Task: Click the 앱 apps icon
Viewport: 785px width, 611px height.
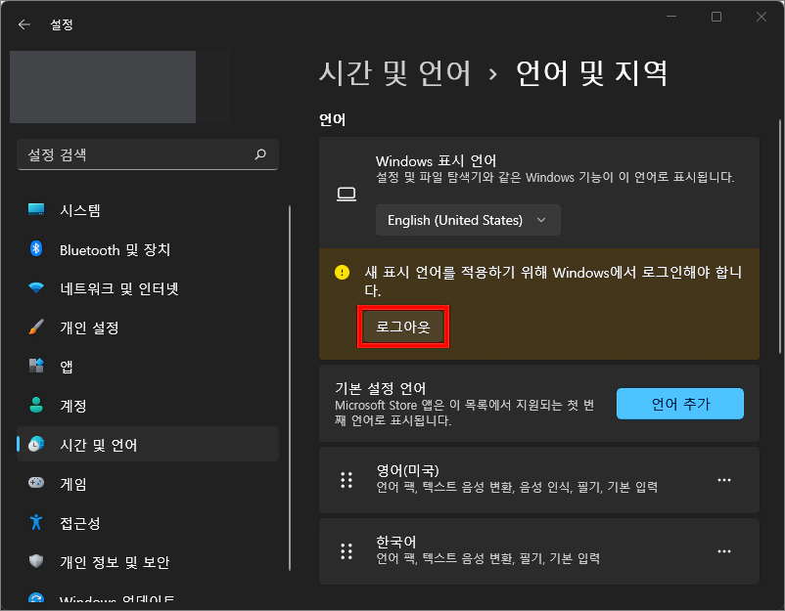Action: [x=36, y=366]
